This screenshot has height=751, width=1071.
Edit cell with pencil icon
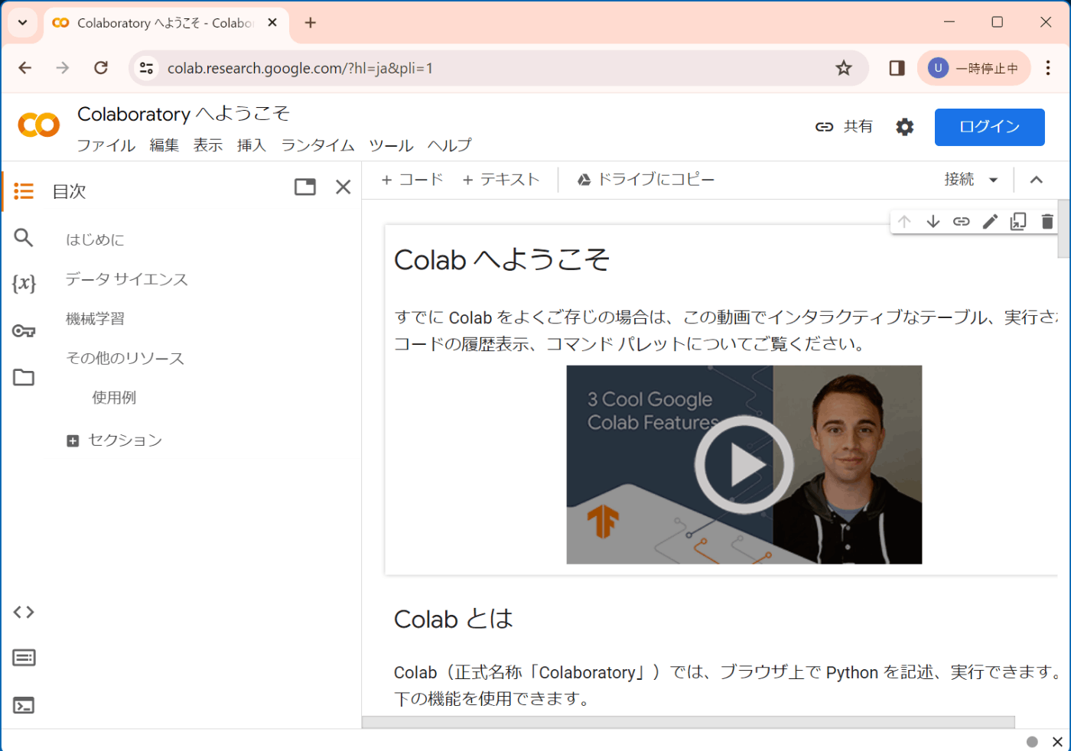pos(990,222)
